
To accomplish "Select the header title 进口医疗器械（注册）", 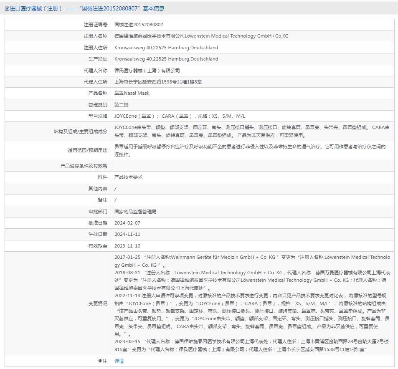I will tap(36, 9).
